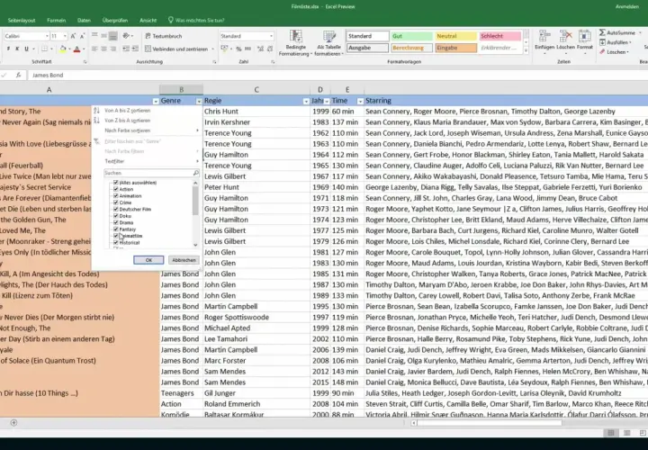Align text to bottom of cell

[112, 36]
